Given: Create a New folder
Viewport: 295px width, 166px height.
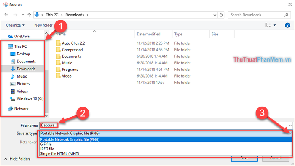Looking at the screenshot, I should tap(43, 25).
